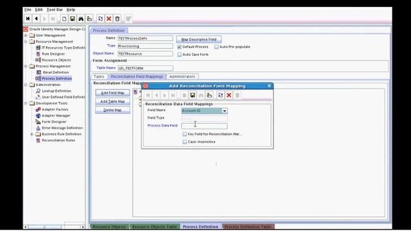Collapse the Development Tools folder

coord(26,103)
